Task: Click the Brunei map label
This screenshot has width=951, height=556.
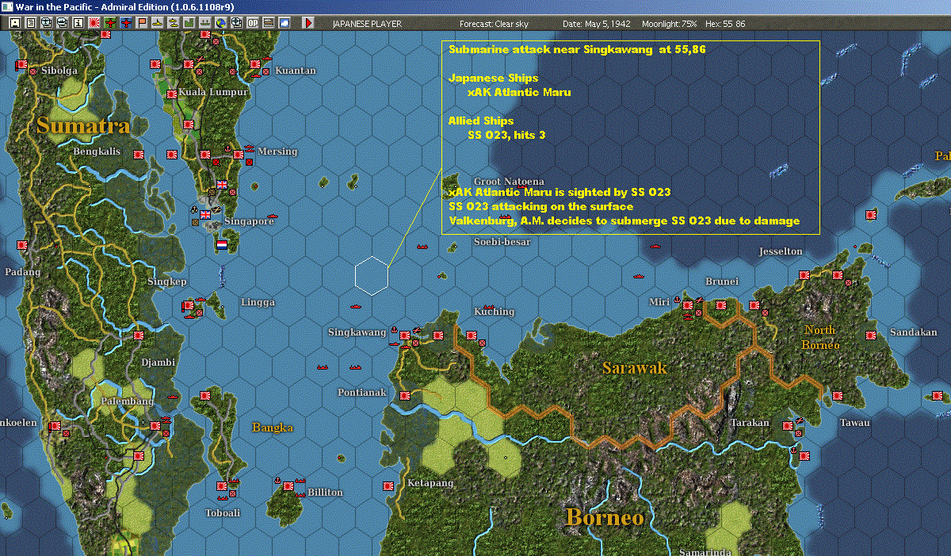Action: pos(722,282)
